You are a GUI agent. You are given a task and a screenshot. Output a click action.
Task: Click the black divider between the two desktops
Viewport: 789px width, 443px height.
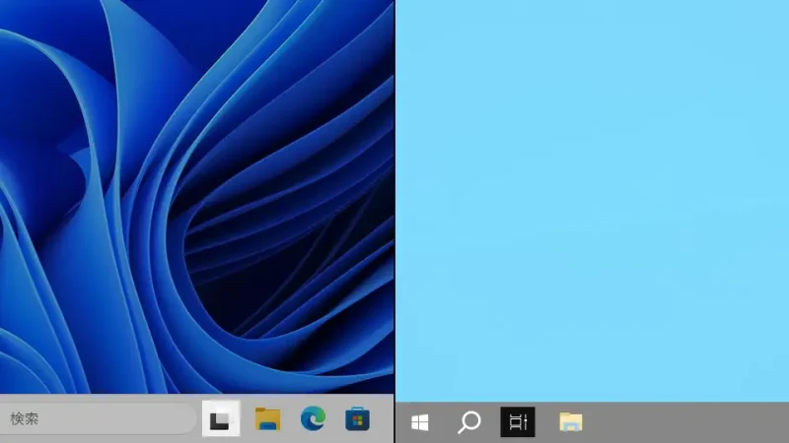pos(394,197)
